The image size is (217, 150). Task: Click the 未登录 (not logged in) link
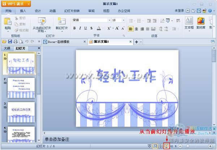[179, 11]
